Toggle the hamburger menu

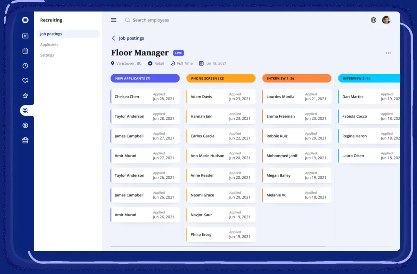pyautogui.click(x=114, y=20)
